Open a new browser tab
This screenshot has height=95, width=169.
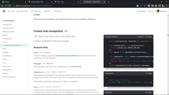109,2
